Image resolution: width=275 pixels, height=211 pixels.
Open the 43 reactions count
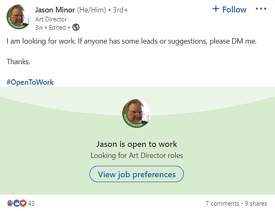31,204
